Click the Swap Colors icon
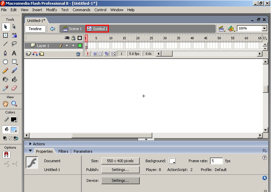Screen dimensions: 271x192 16,138
